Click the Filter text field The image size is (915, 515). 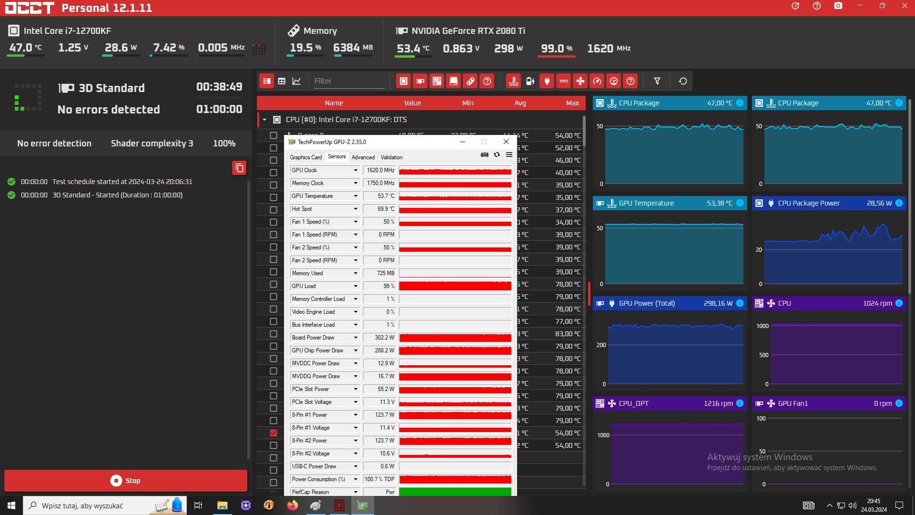pos(349,81)
